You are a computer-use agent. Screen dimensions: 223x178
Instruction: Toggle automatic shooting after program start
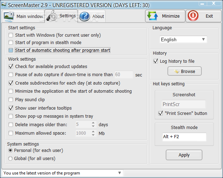click(11, 50)
